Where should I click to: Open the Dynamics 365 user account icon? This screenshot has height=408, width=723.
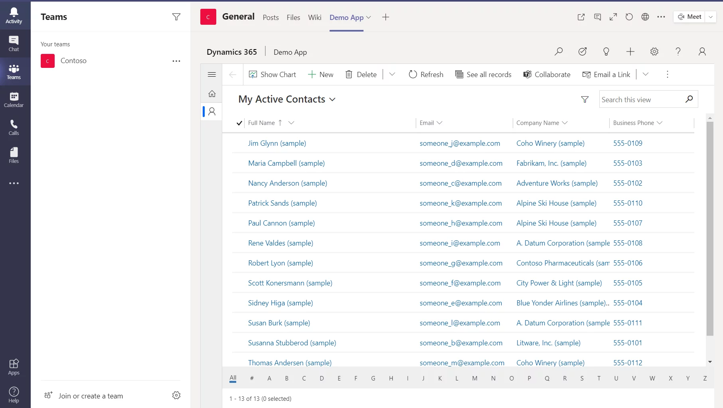(702, 51)
